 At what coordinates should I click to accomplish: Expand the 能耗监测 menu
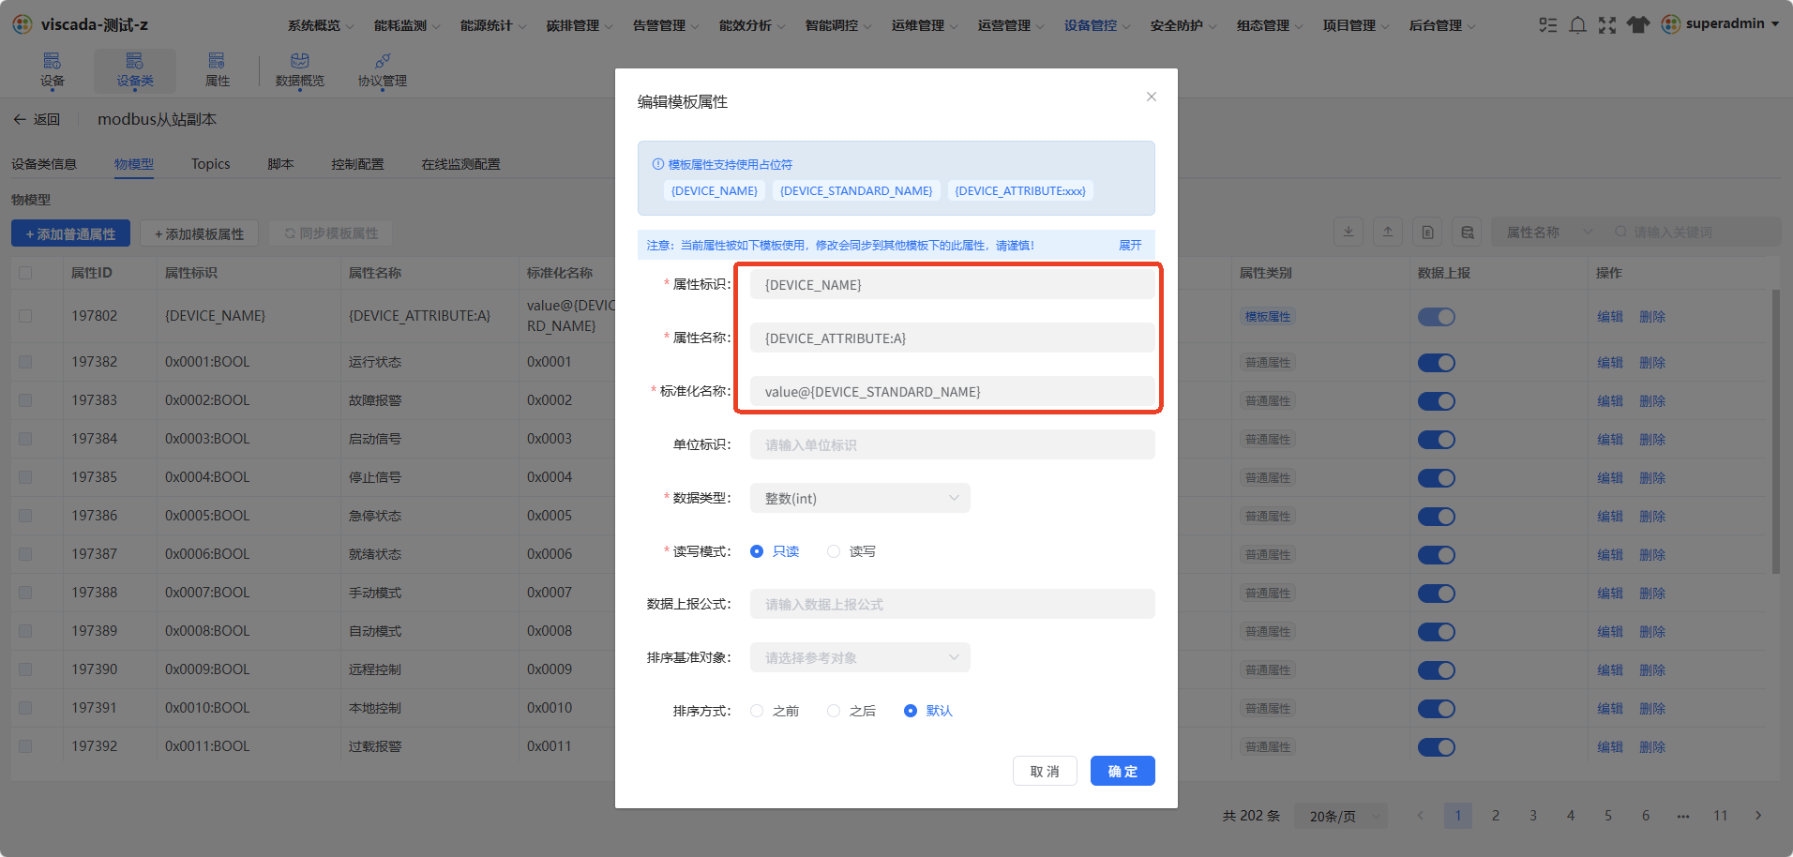(x=407, y=25)
